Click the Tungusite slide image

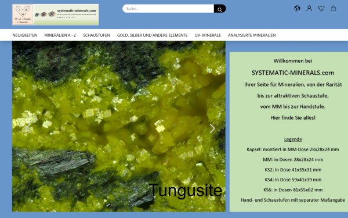(119, 126)
